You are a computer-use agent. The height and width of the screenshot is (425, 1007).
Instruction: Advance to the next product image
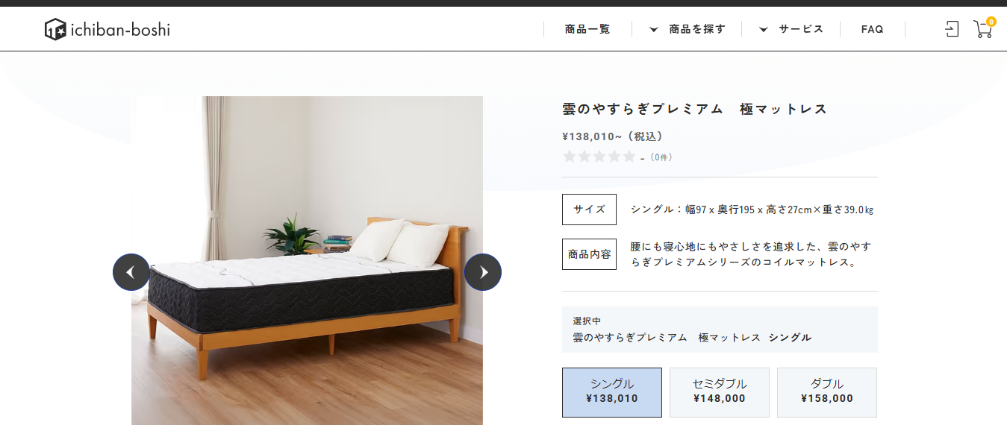click(x=483, y=272)
